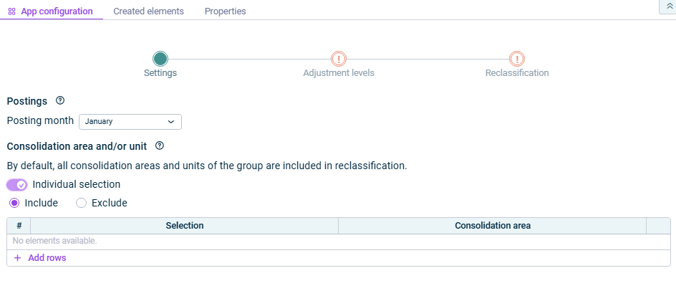
Task: Click the January dropdown chevron arrow
Action: click(170, 122)
